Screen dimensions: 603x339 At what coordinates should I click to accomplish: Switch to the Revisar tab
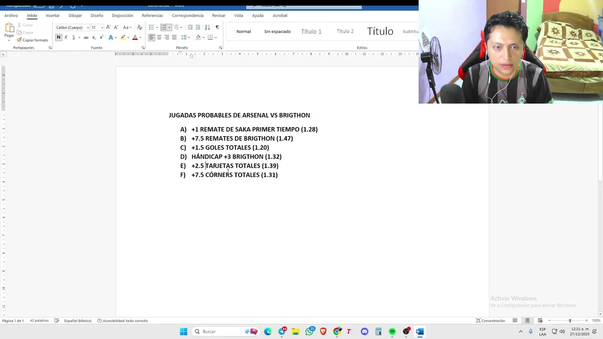click(219, 16)
